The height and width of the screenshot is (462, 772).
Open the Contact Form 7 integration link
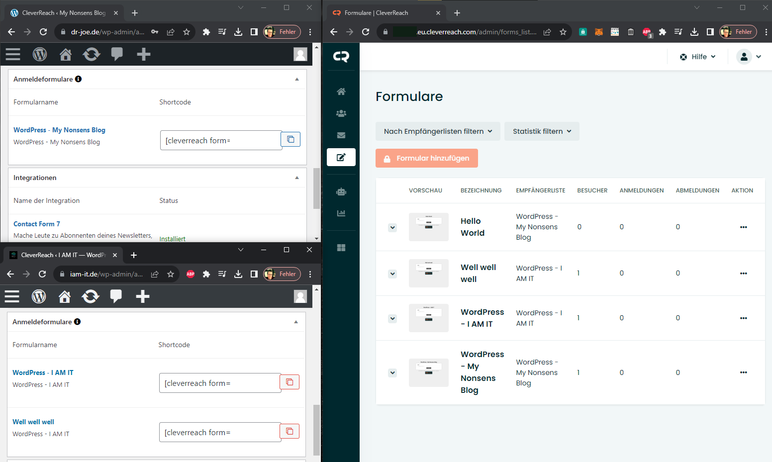point(37,224)
